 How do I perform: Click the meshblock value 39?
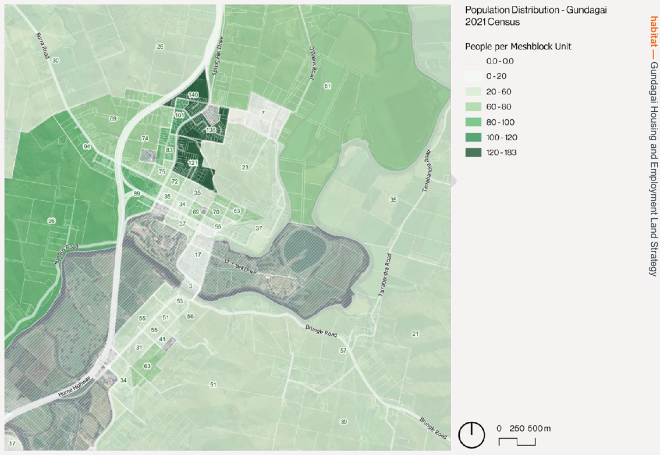(344, 422)
